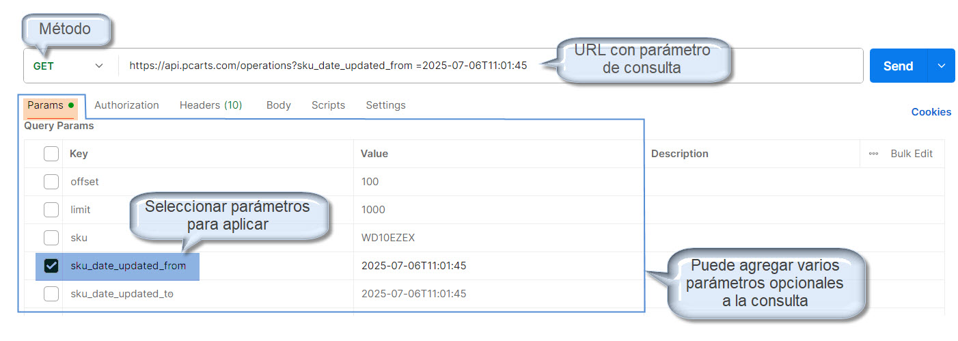Switch to the Authorization tab

126,105
